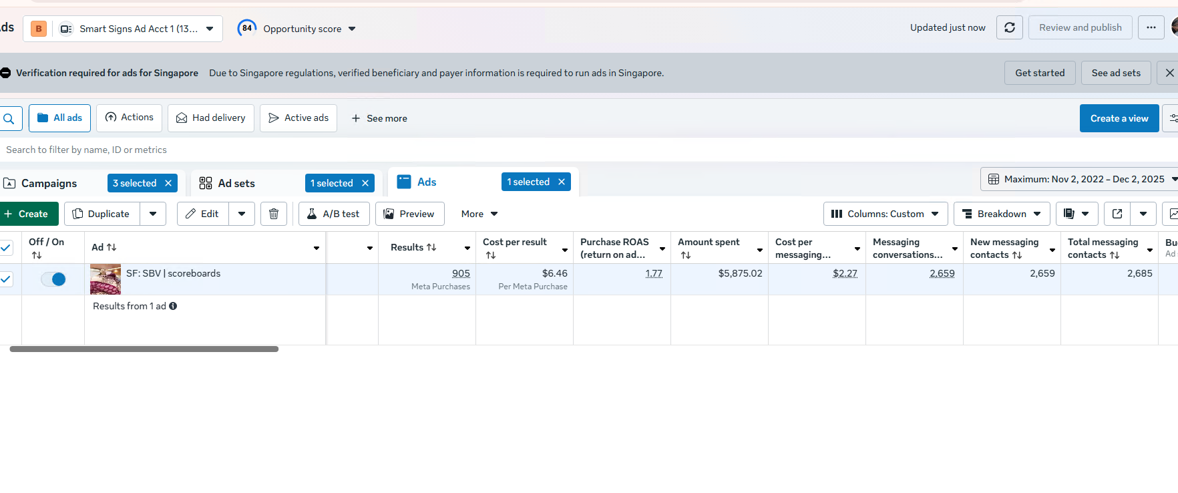Click the refresh data icon
1178x493 pixels.
click(x=1009, y=27)
